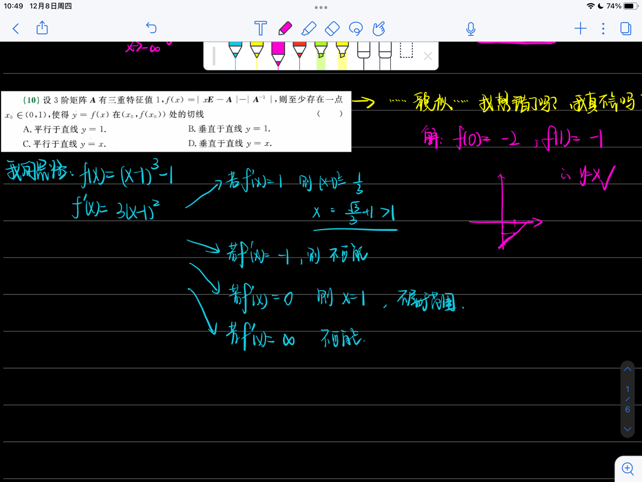Select the Highlighter tool
This screenshot has height=482, width=642.
(309, 29)
